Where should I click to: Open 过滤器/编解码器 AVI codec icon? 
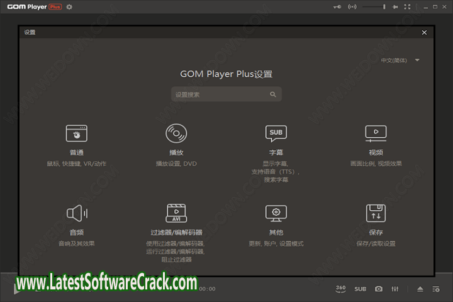click(x=176, y=213)
